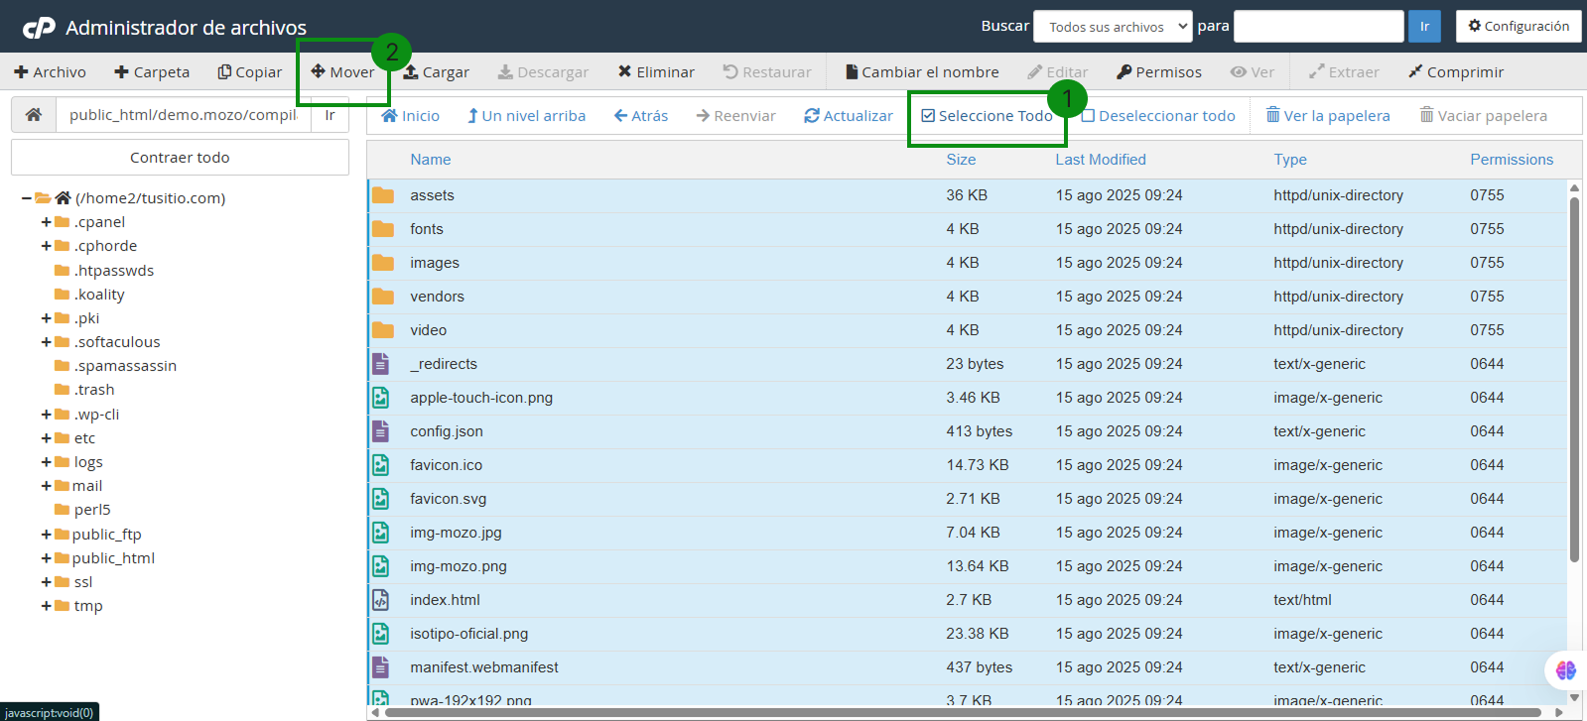Collapse the /home2/tusitio.com root node
Viewport: 1587px width, 721px height.
(26, 198)
